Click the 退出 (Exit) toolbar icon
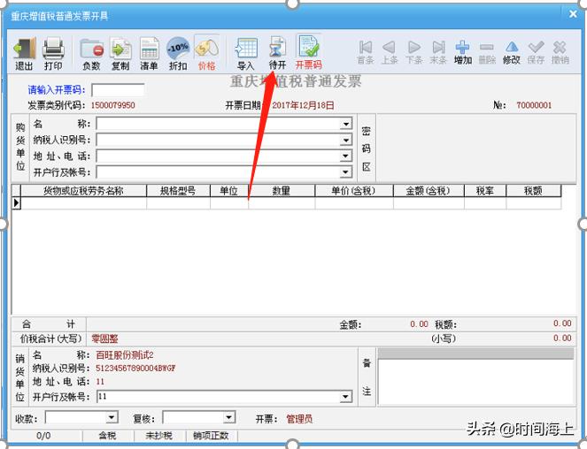The height and width of the screenshot is (449, 587). pyautogui.click(x=24, y=53)
